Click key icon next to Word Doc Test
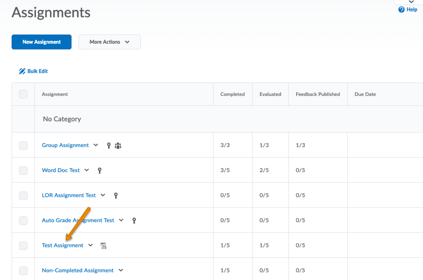Image resolution: width=423 pixels, height=280 pixels. (x=100, y=170)
